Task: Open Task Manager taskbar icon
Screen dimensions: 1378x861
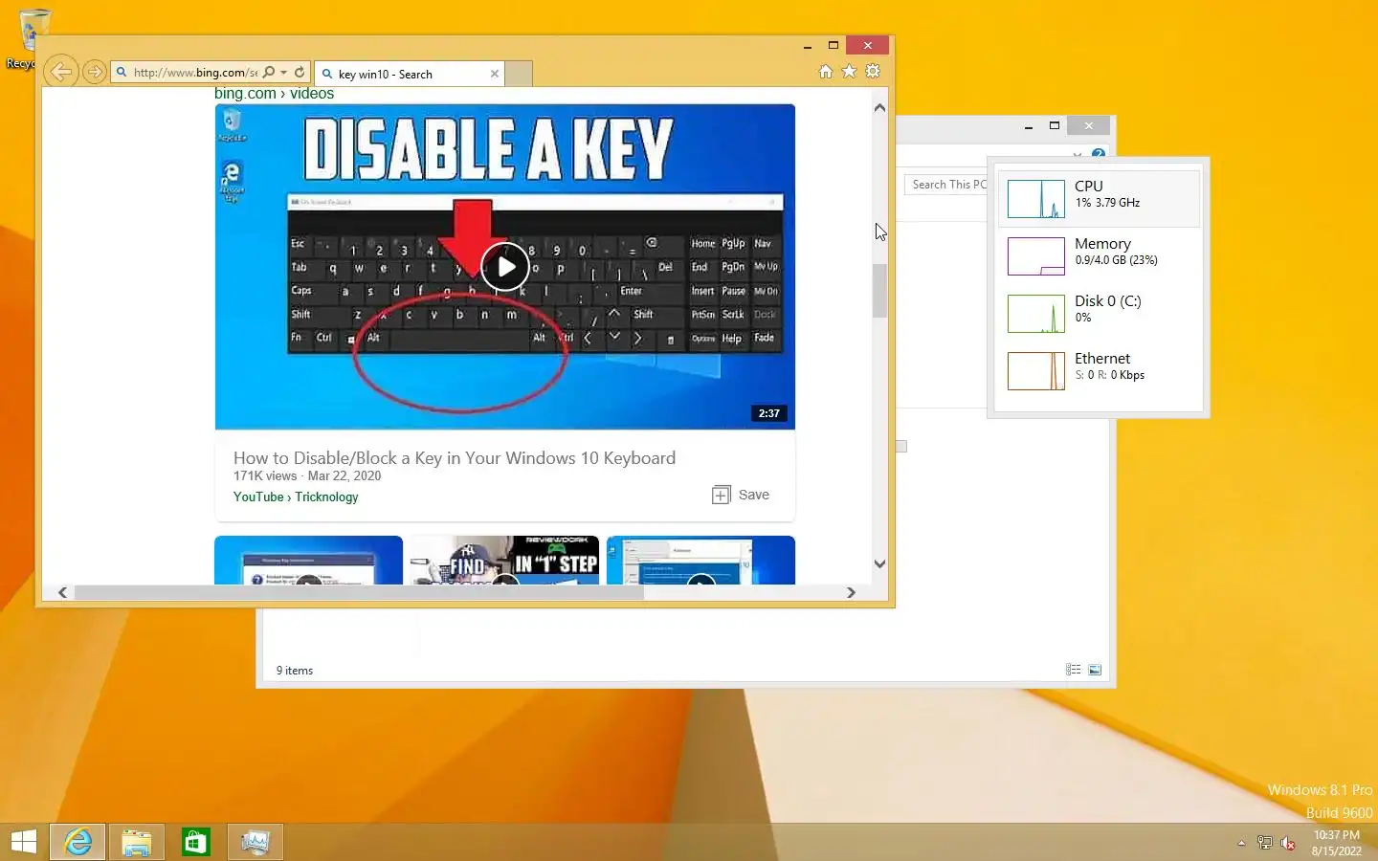Action: click(x=256, y=842)
